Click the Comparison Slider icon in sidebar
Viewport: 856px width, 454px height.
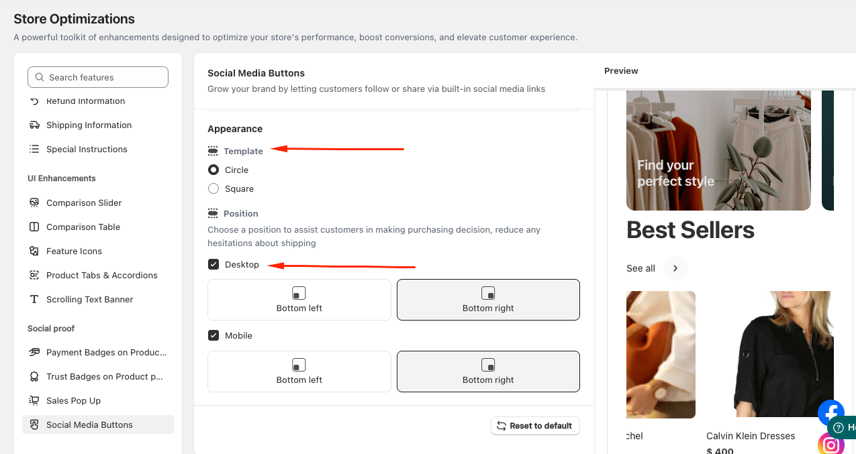point(34,203)
